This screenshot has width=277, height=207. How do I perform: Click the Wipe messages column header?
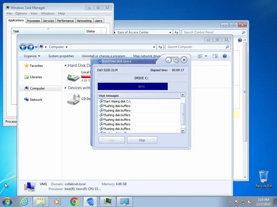[x=138, y=96]
